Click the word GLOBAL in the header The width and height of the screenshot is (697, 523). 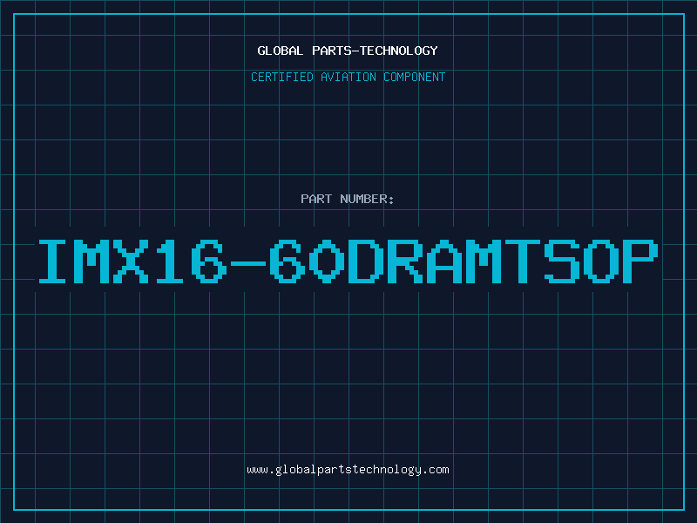click(281, 51)
